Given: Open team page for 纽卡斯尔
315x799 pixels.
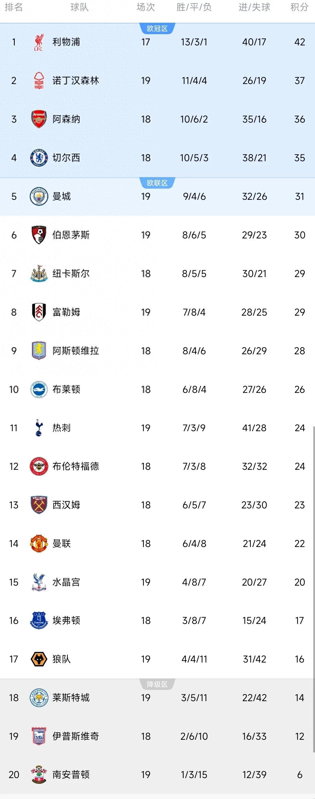Looking at the screenshot, I should 71,274.
